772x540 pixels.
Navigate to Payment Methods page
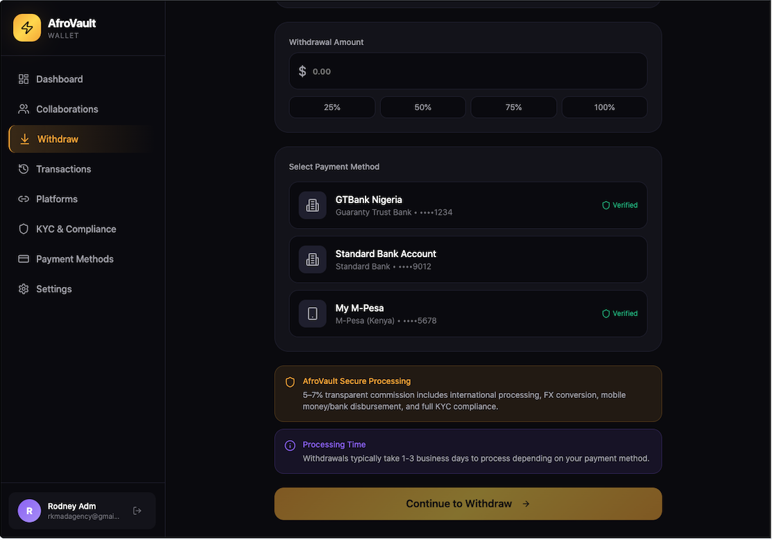tap(74, 259)
